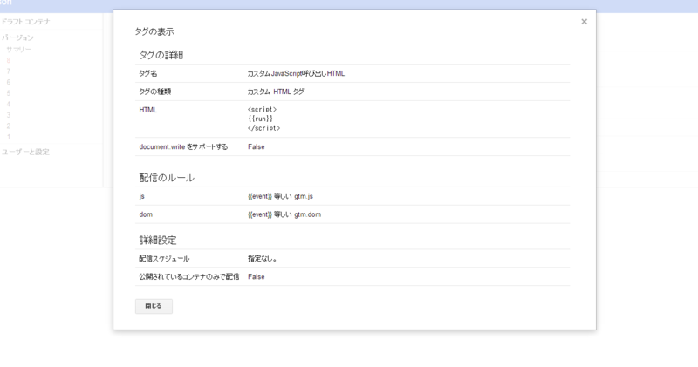Click the tag name カスタムJavaScript呼び出しHTML

pos(296,73)
